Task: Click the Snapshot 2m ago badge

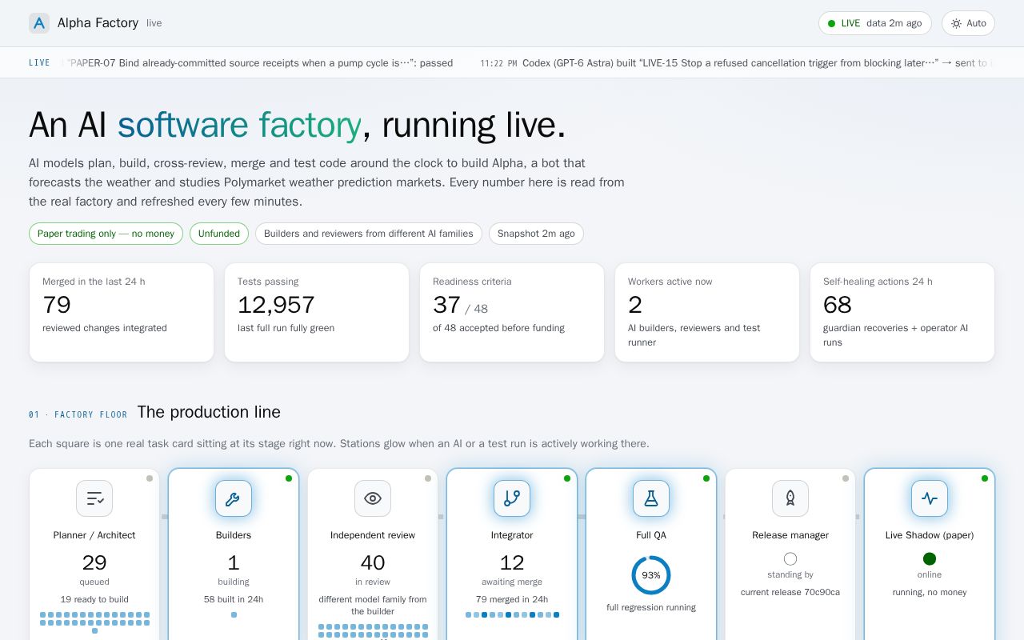Action: click(x=536, y=234)
